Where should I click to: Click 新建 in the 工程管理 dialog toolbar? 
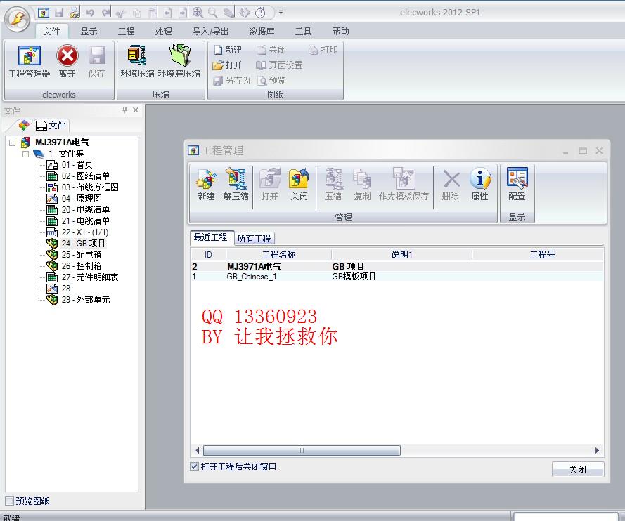[206, 185]
